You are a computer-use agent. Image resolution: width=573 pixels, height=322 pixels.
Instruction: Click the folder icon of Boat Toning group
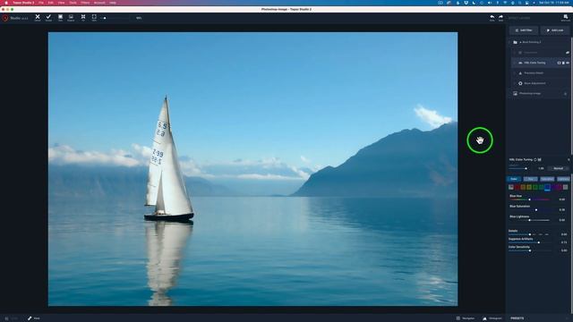click(x=516, y=42)
